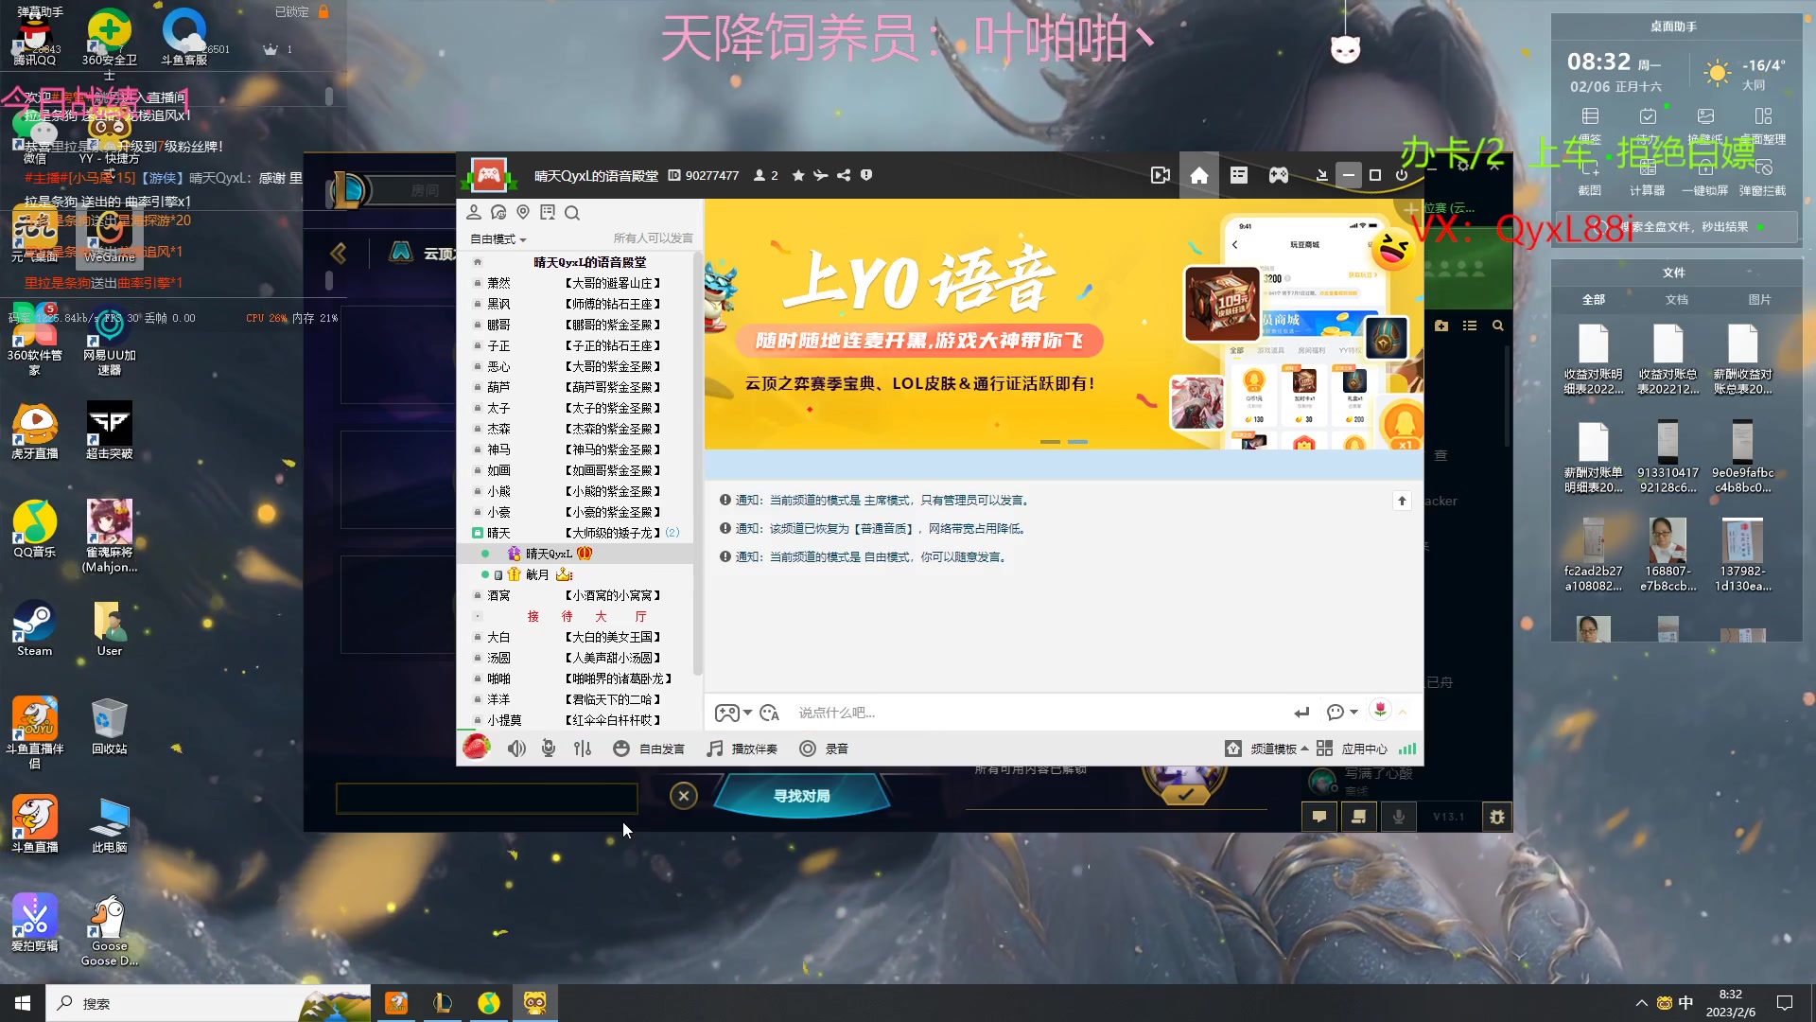Report channel via shield icon
Screen dimensions: 1816x1022
(x=866, y=175)
